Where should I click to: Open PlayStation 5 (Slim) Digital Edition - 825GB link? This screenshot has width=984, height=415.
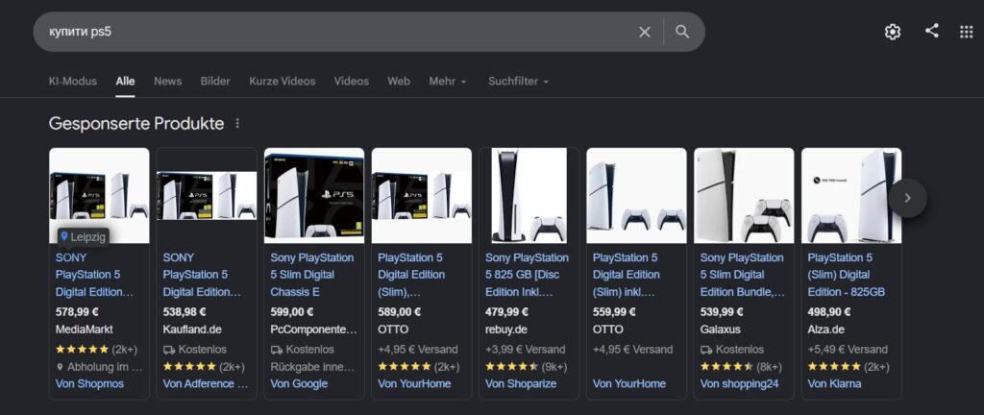point(846,275)
